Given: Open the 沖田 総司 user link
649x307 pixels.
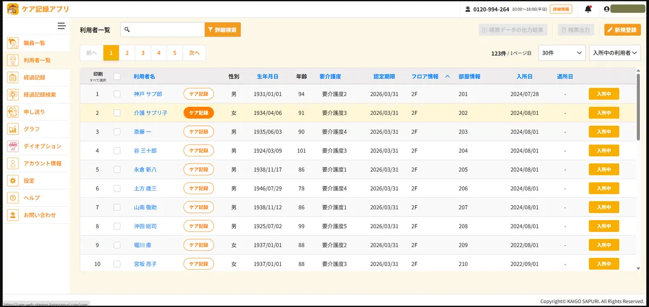Looking at the screenshot, I should coord(145,226).
